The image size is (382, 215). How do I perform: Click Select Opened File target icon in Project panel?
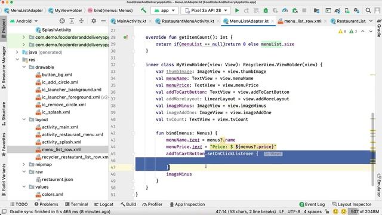click(62, 21)
